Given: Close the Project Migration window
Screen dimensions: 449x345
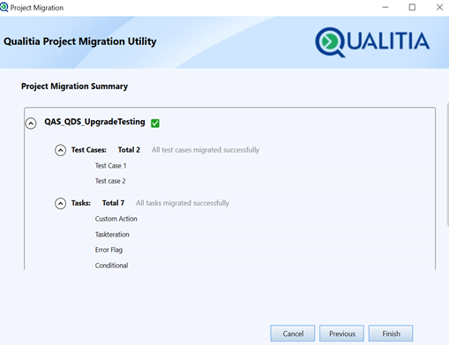Looking at the screenshot, I should click(x=439, y=7).
